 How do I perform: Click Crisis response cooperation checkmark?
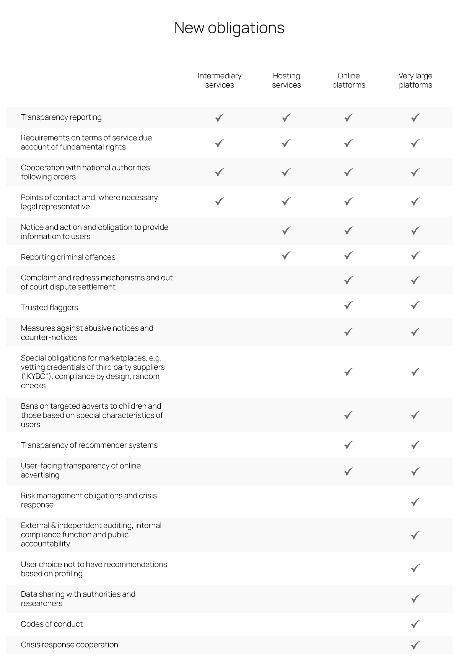415,645
